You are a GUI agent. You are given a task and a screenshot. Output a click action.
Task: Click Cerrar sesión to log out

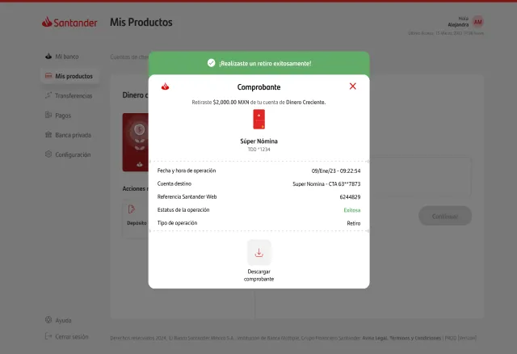[72, 337]
